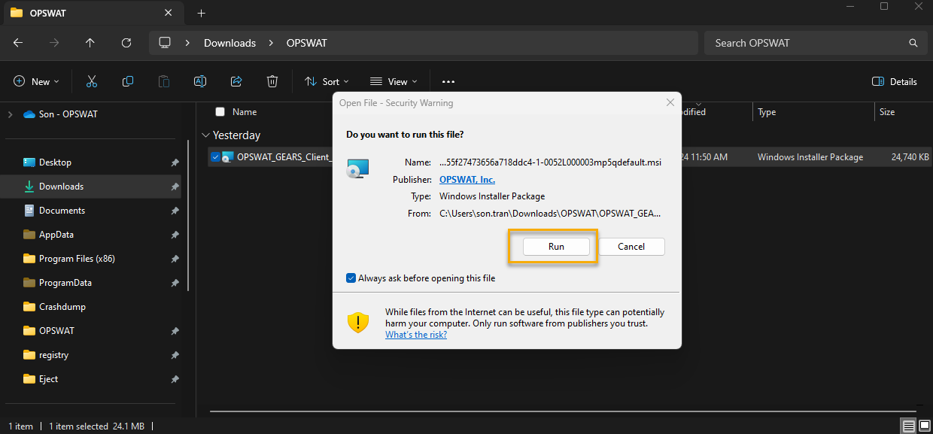Unpin Downloads using its pin icon

click(175, 187)
